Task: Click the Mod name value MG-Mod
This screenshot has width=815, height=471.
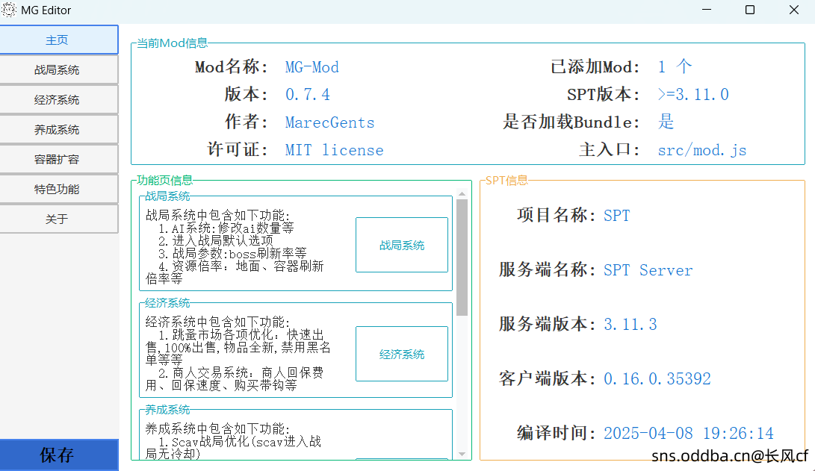Action: [312, 67]
